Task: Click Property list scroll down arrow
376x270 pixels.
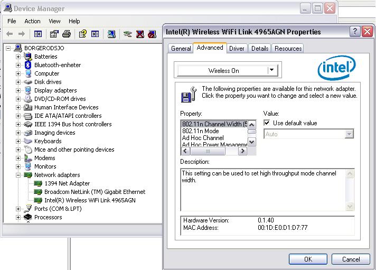Action: point(252,142)
